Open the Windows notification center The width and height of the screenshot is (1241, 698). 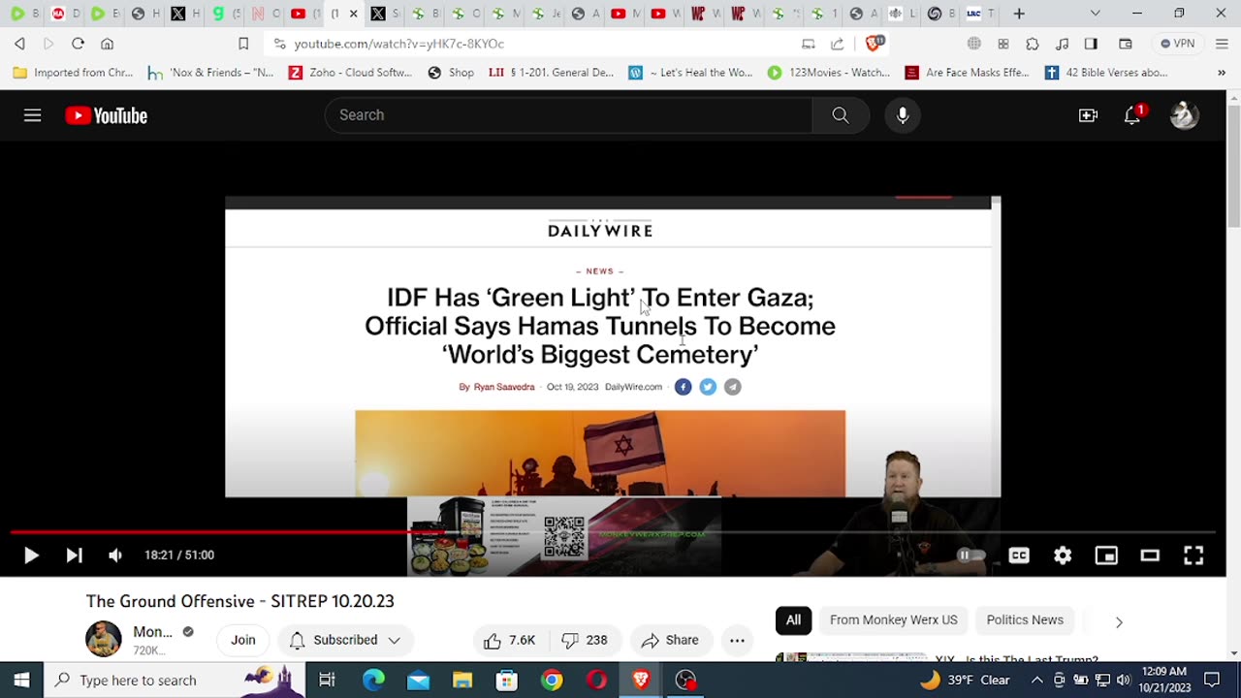(1212, 680)
